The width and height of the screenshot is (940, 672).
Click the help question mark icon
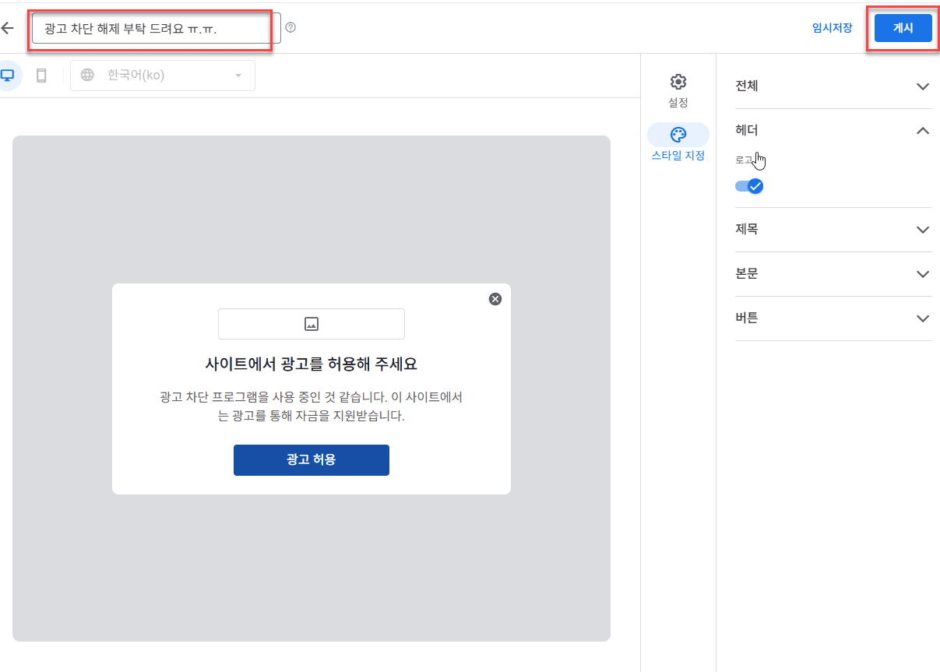click(290, 28)
